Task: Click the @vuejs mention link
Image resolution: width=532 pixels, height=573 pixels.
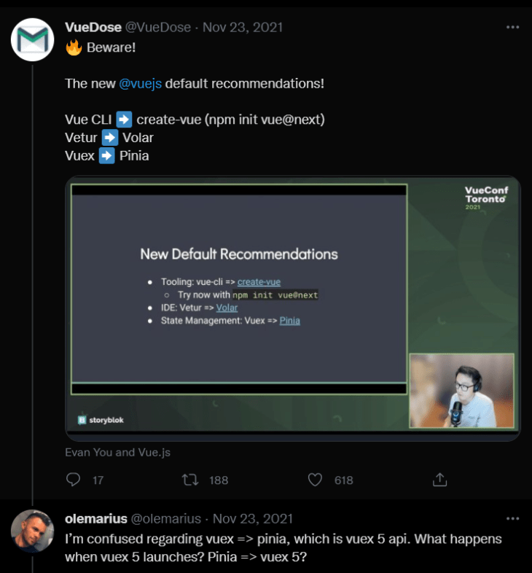Action: click(x=140, y=83)
